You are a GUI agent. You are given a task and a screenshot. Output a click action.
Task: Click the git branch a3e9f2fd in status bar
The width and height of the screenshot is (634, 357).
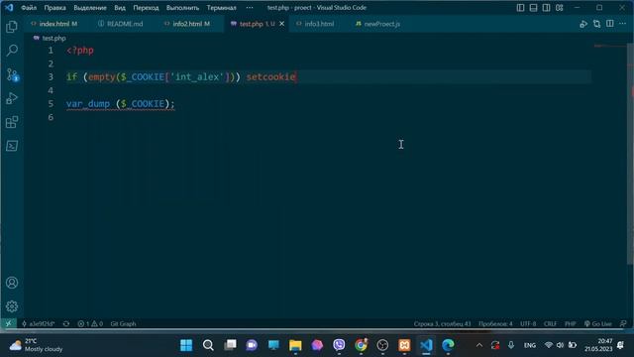coord(39,324)
